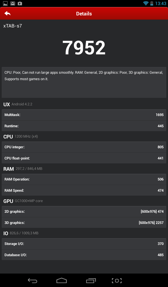
Task: Tap the 3D graphics result row
Action: pos(84,223)
